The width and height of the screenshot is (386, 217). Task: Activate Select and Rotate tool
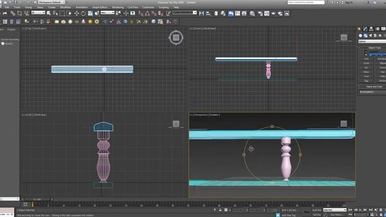pos(83,13)
